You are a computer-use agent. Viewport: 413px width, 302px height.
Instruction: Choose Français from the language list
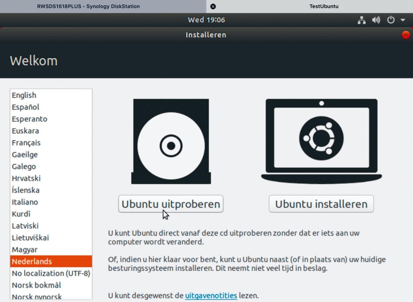click(26, 143)
